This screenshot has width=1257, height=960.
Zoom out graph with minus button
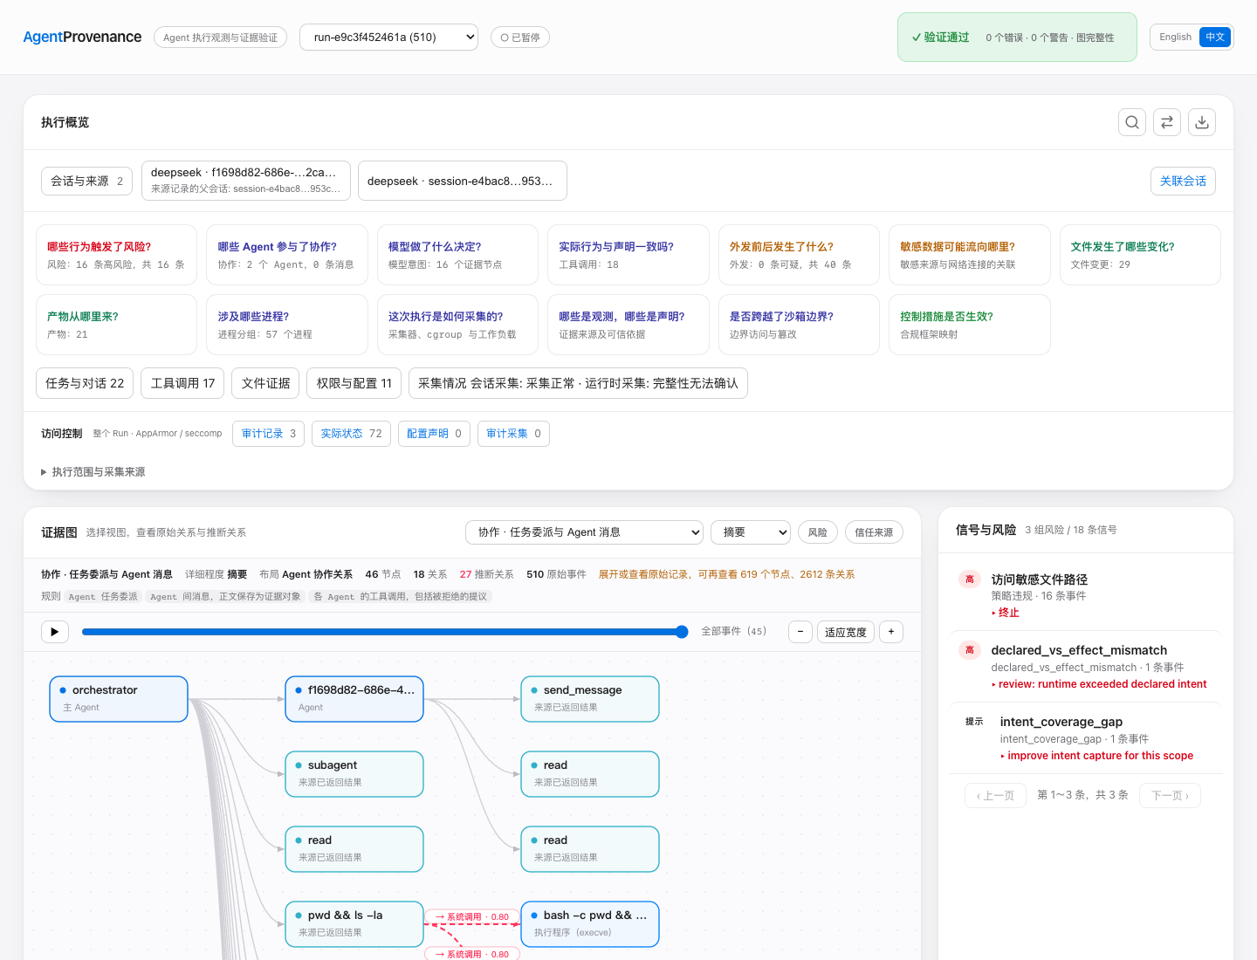click(800, 632)
